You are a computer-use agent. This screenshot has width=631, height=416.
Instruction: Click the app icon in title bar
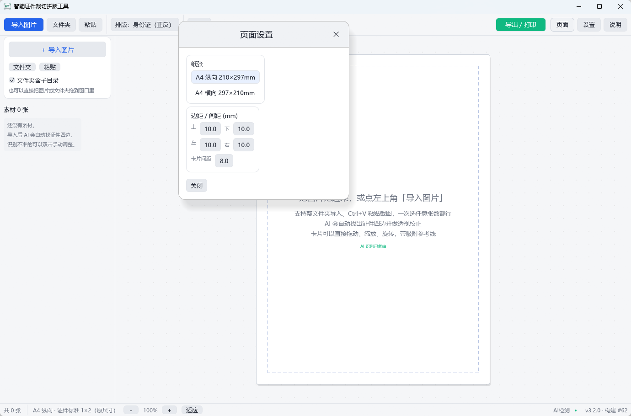click(7, 6)
